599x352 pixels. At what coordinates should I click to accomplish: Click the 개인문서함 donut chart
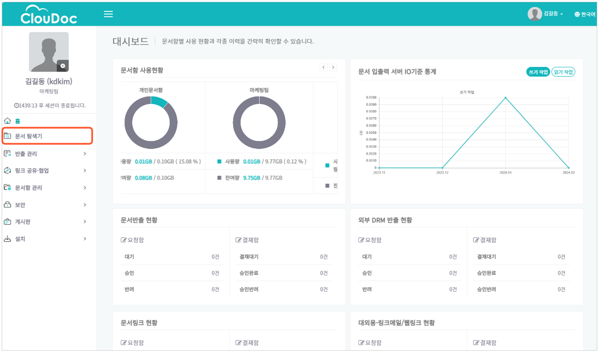click(151, 122)
